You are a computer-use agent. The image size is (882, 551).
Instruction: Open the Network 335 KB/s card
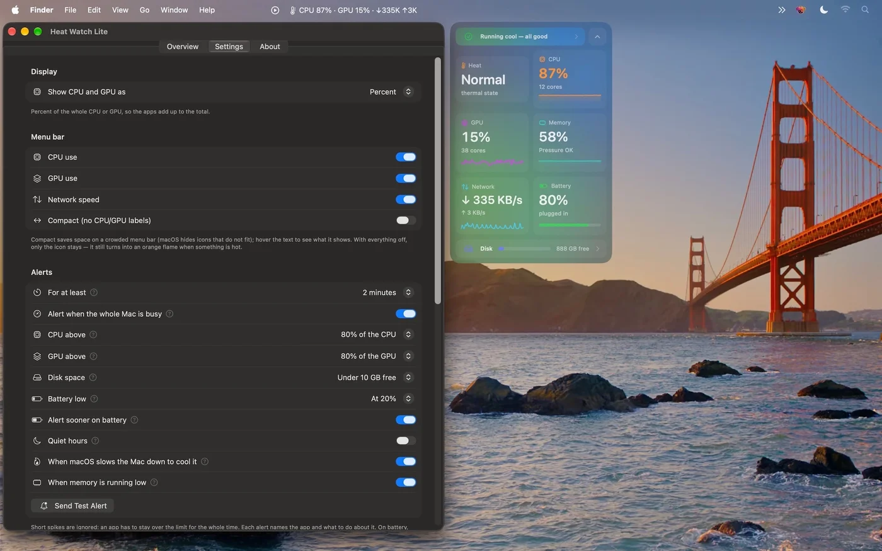493,205
